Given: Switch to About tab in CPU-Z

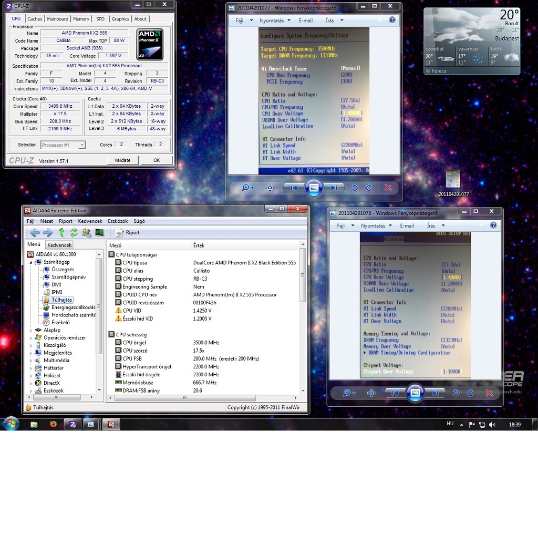Looking at the screenshot, I should [x=140, y=19].
